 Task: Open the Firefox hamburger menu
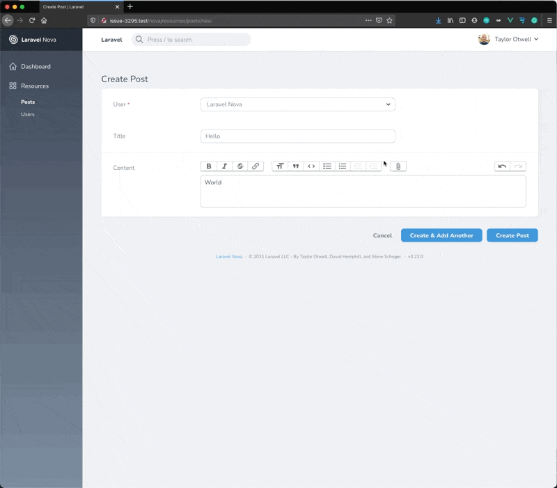pos(549,20)
